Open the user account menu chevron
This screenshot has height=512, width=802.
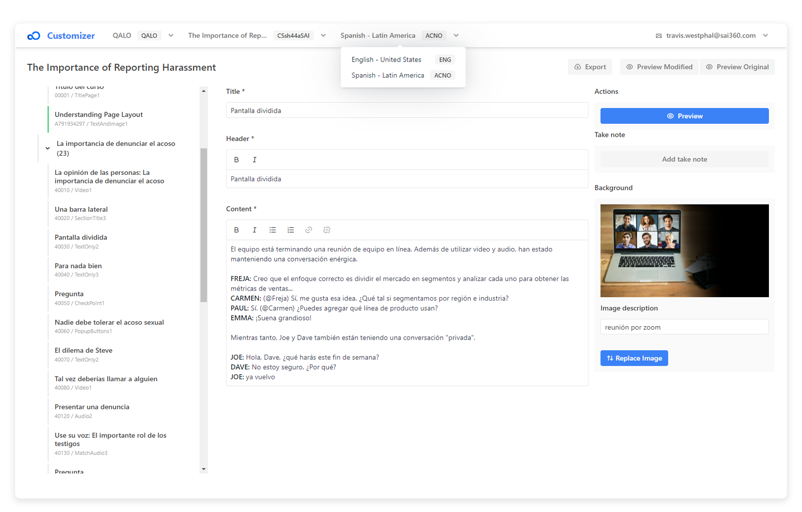pos(765,36)
